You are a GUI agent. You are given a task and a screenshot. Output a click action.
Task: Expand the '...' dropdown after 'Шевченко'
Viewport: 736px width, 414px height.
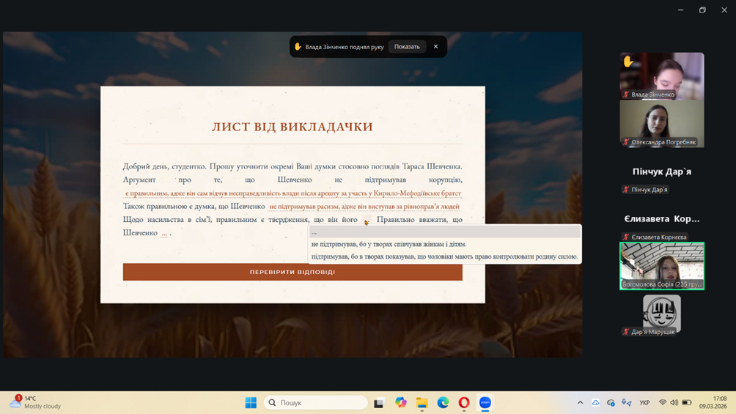pyautogui.click(x=164, y=233)
